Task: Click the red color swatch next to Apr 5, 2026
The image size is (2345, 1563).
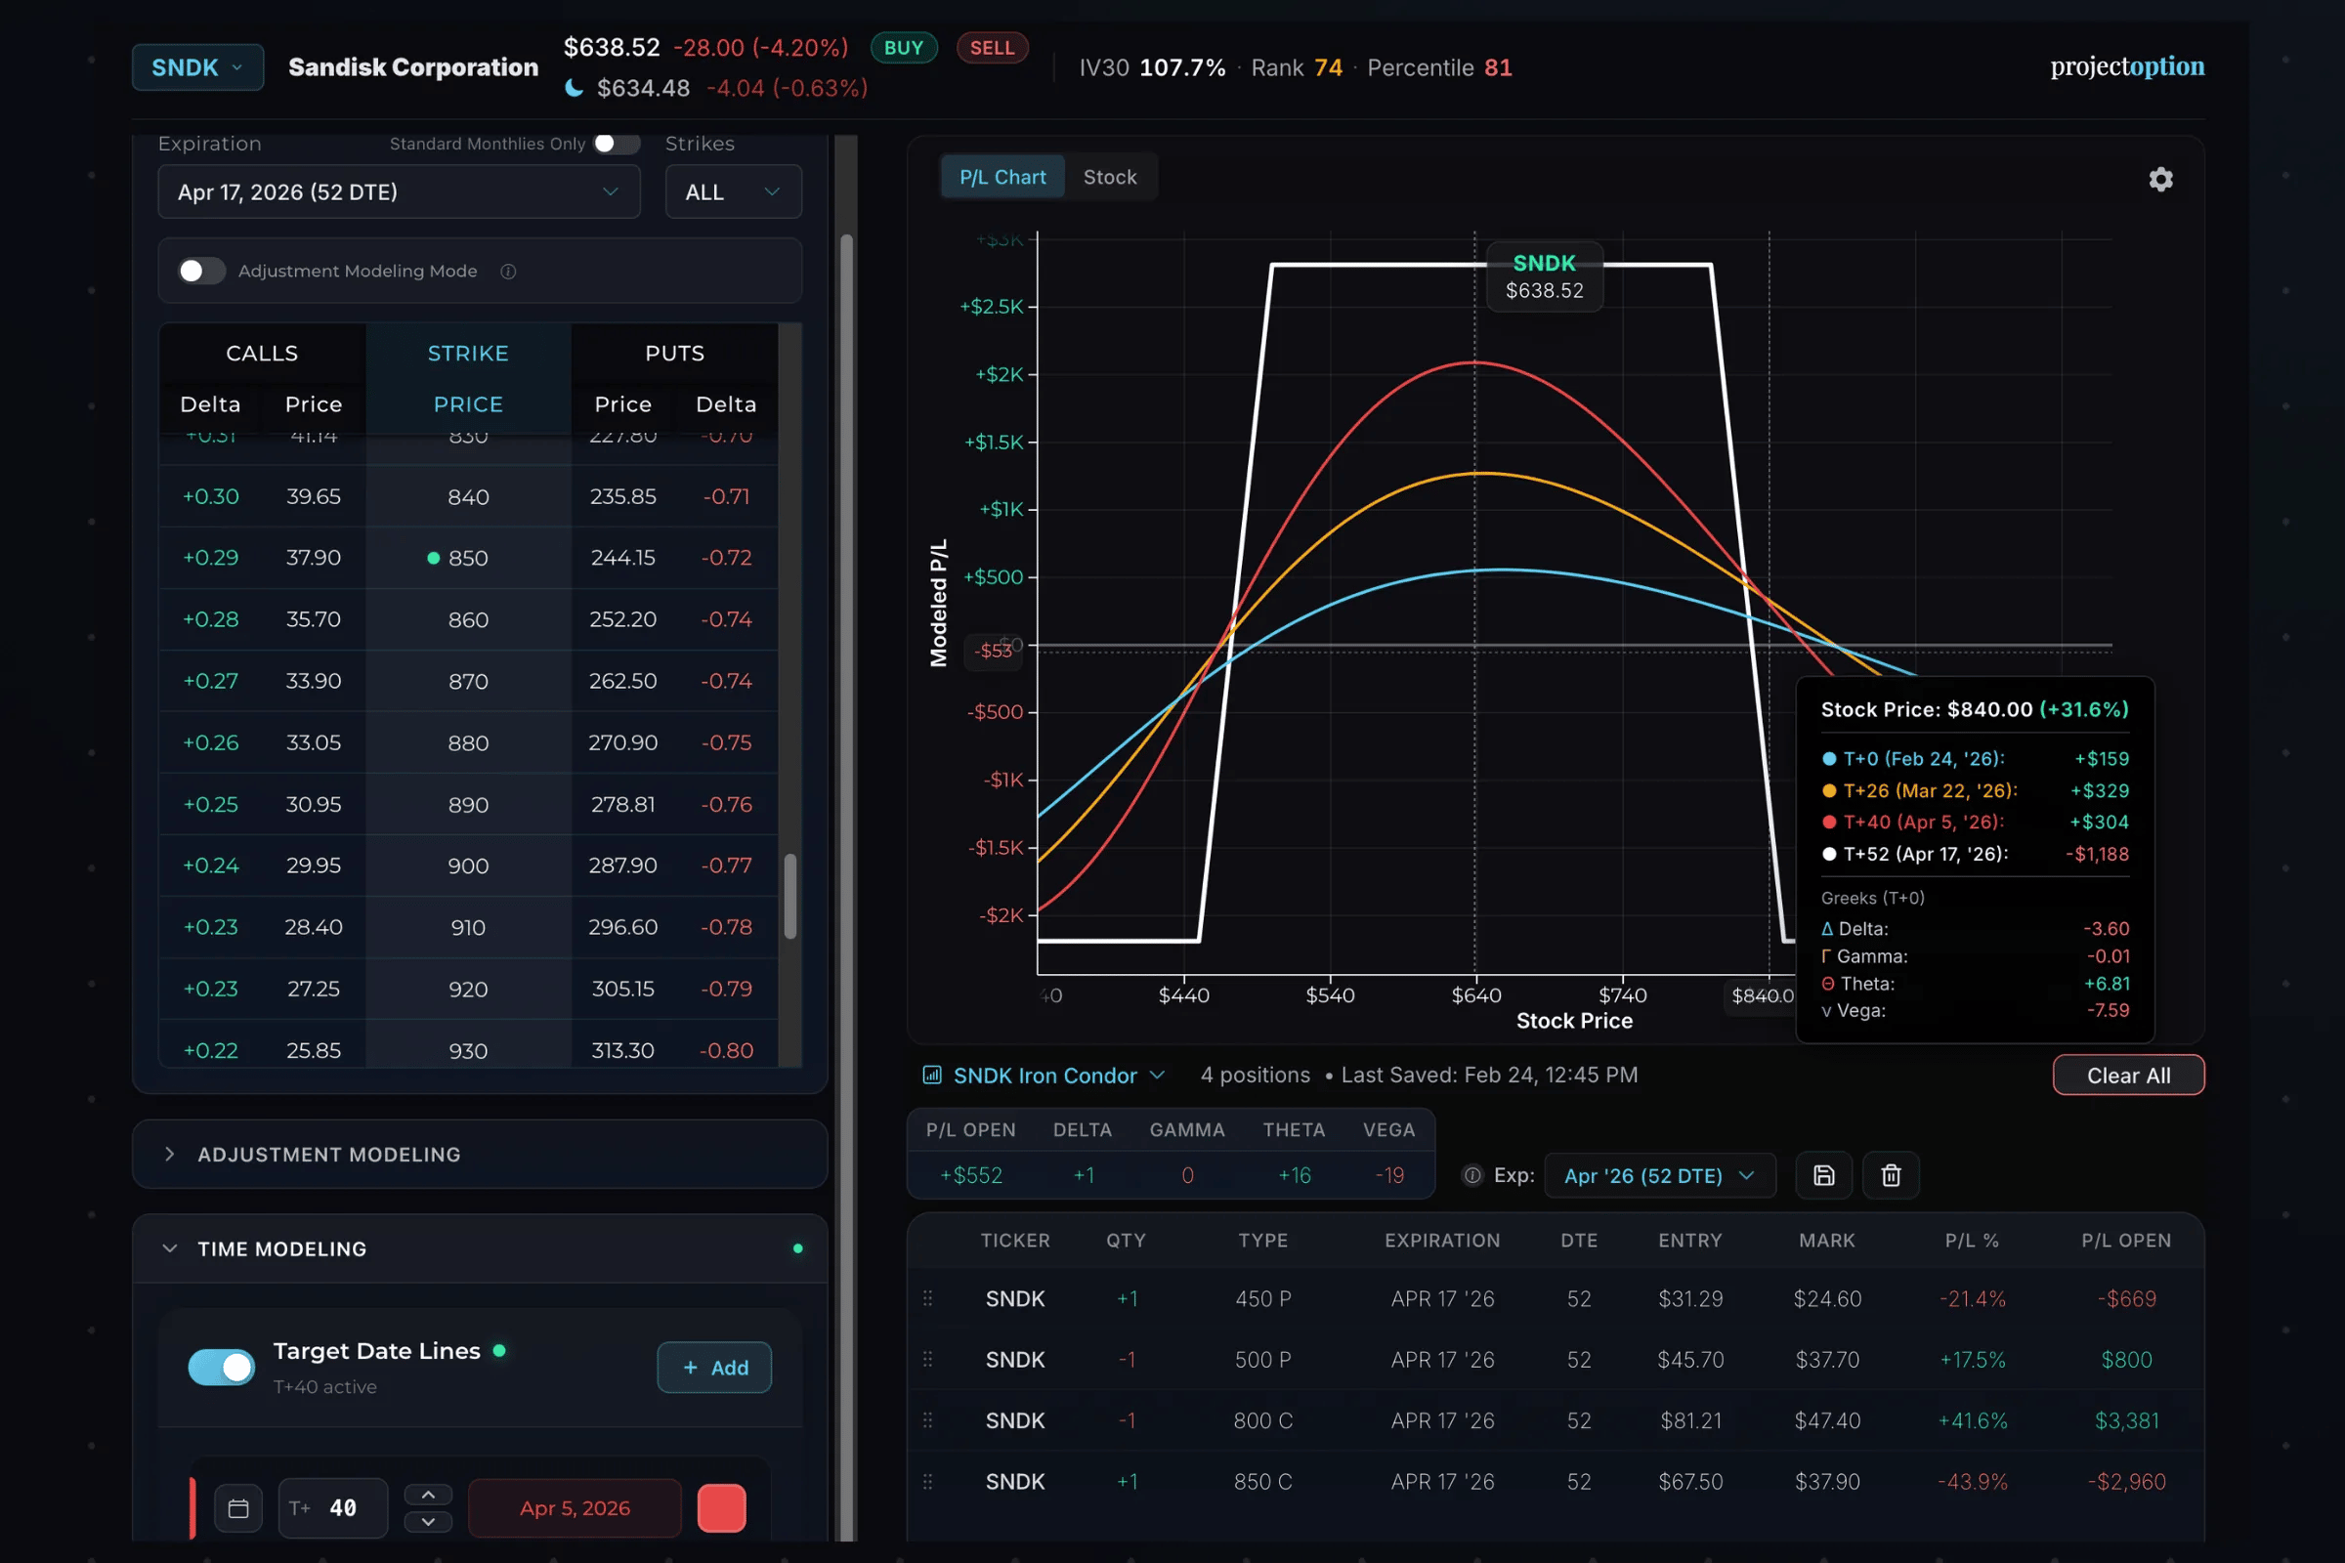Action: (x=722, y=1508)
